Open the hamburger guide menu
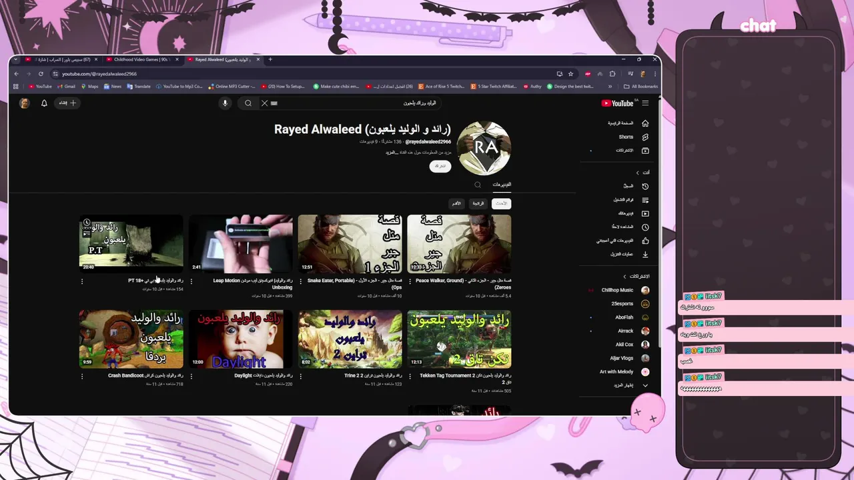Viewport: 854px width, 480px height. tap(645, 103)
